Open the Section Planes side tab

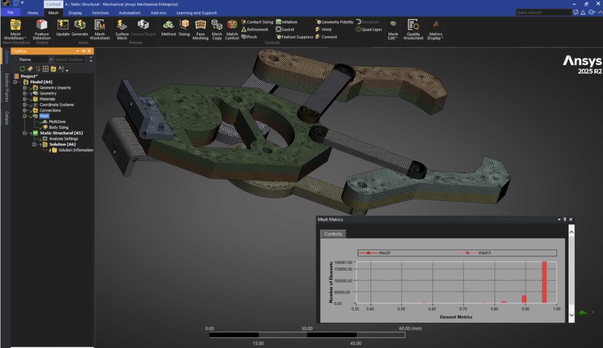click(x=6, y=88)
